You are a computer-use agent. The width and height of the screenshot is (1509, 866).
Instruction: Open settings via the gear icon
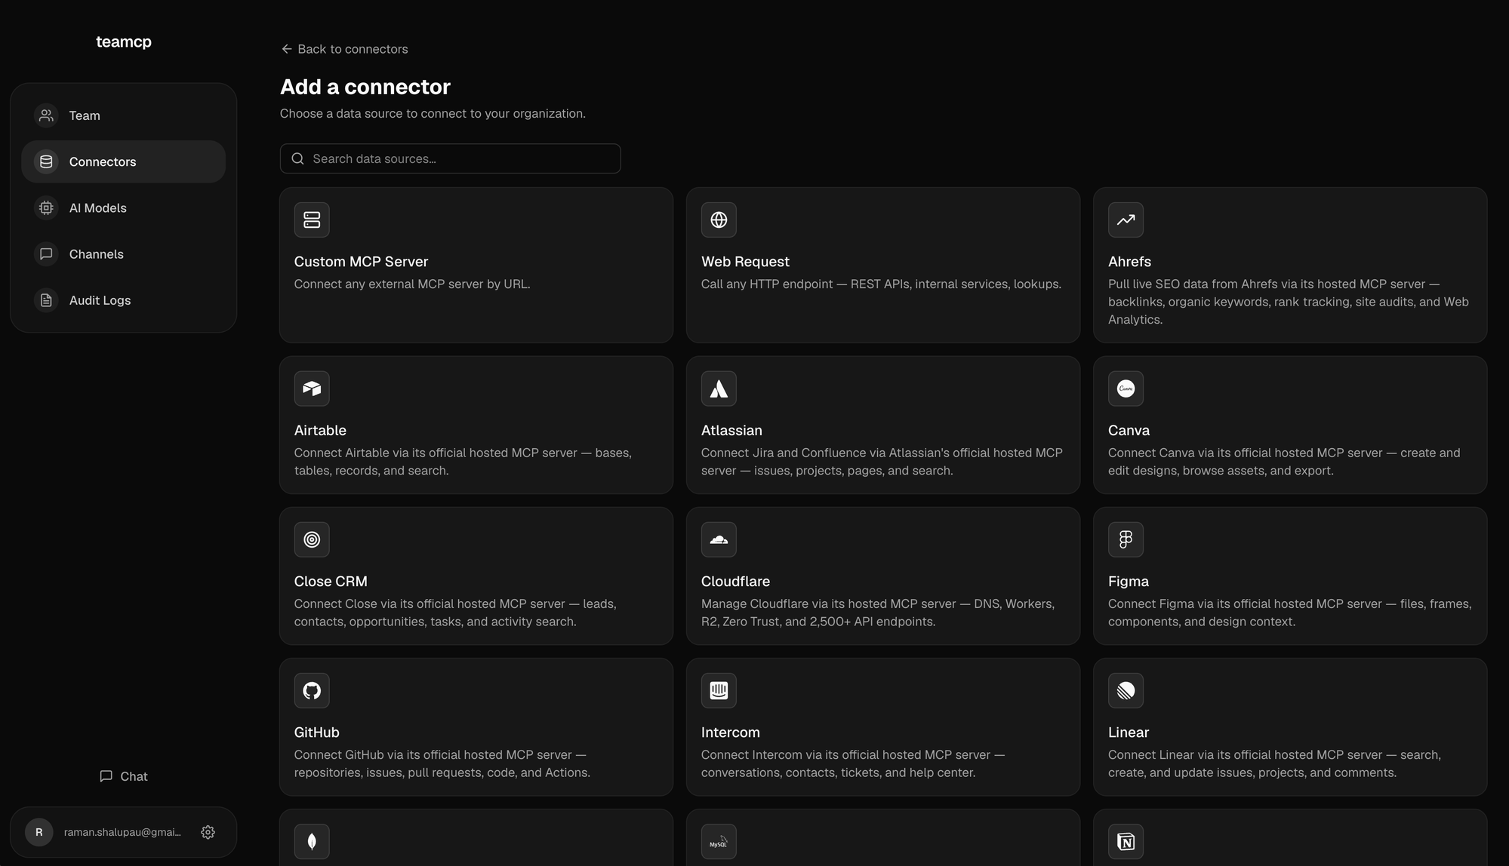(208, 832)
